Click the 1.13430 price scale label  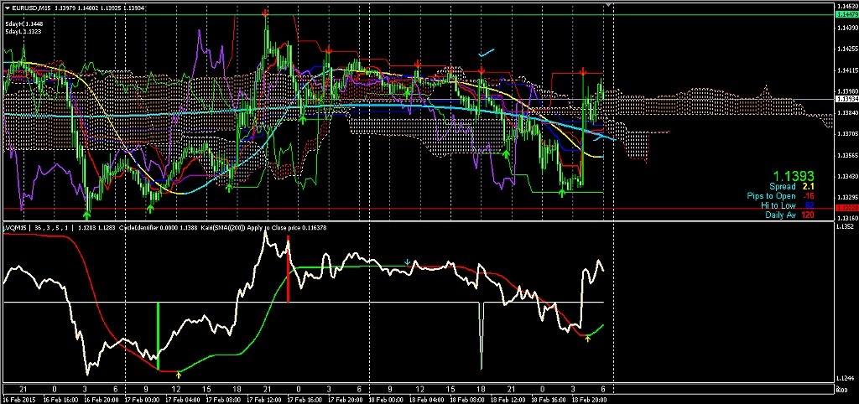[847, 176]
